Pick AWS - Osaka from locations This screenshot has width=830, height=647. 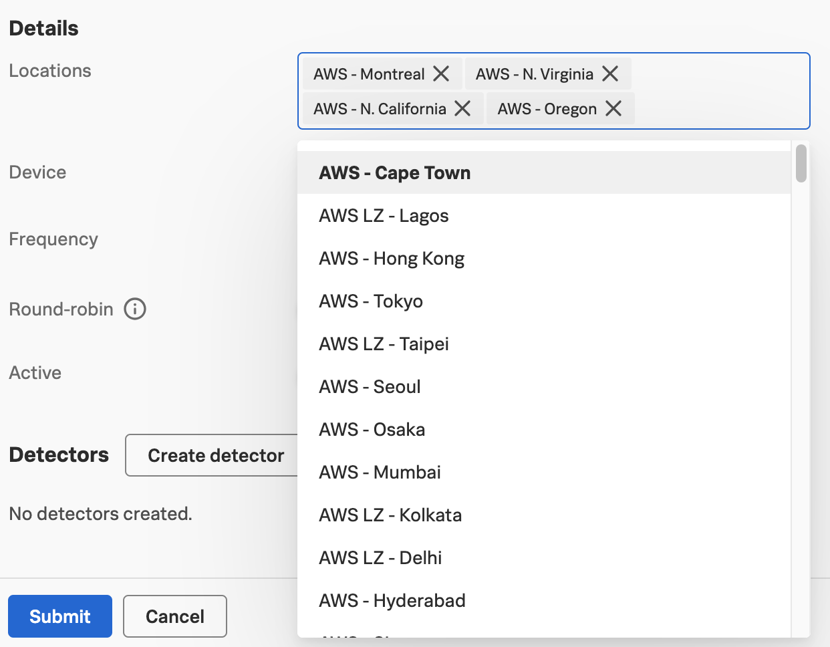tap(372, 429)
